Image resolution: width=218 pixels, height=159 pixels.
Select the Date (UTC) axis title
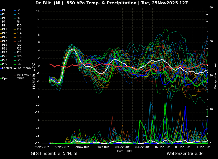coord(125,151)
